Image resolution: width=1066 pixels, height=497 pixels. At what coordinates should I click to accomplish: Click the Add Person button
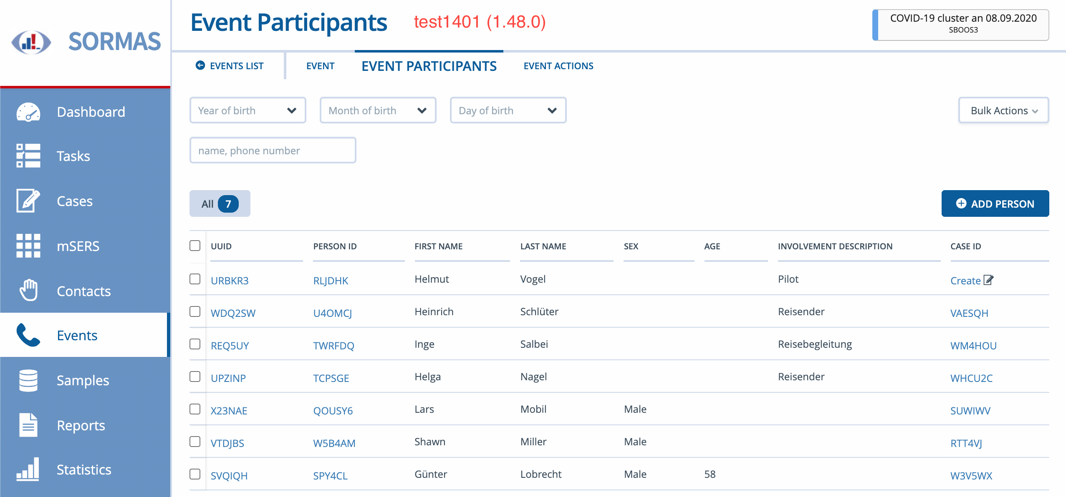(995, 203)
